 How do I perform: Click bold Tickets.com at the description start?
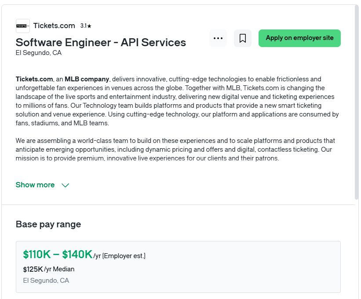click(34, 79)
